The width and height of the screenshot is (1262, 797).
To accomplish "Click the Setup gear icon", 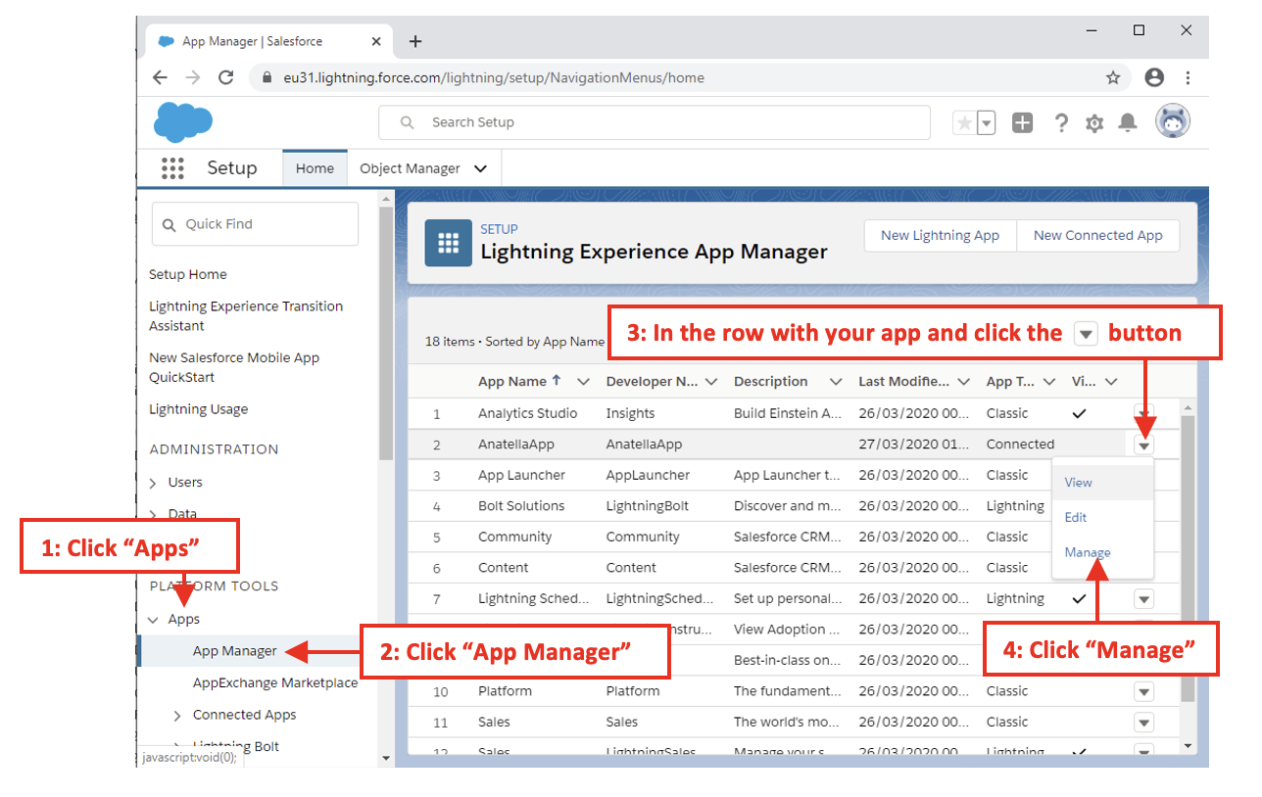I will coord(1094,123).
